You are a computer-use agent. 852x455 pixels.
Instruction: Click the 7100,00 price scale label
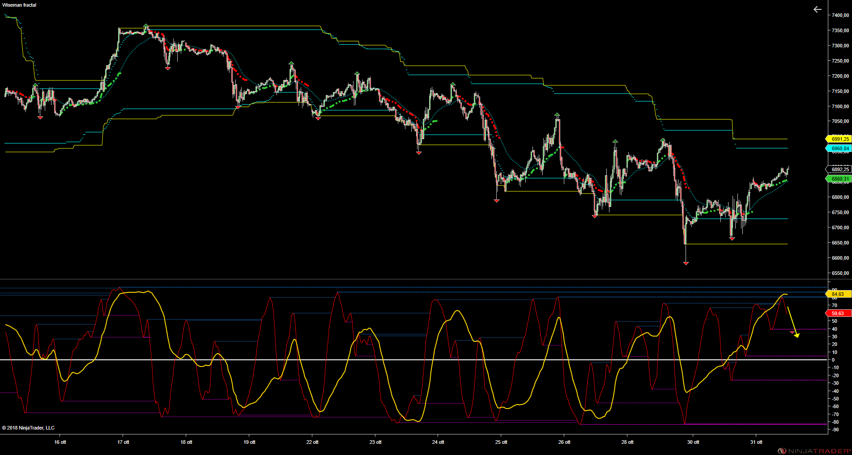point(840,106)
